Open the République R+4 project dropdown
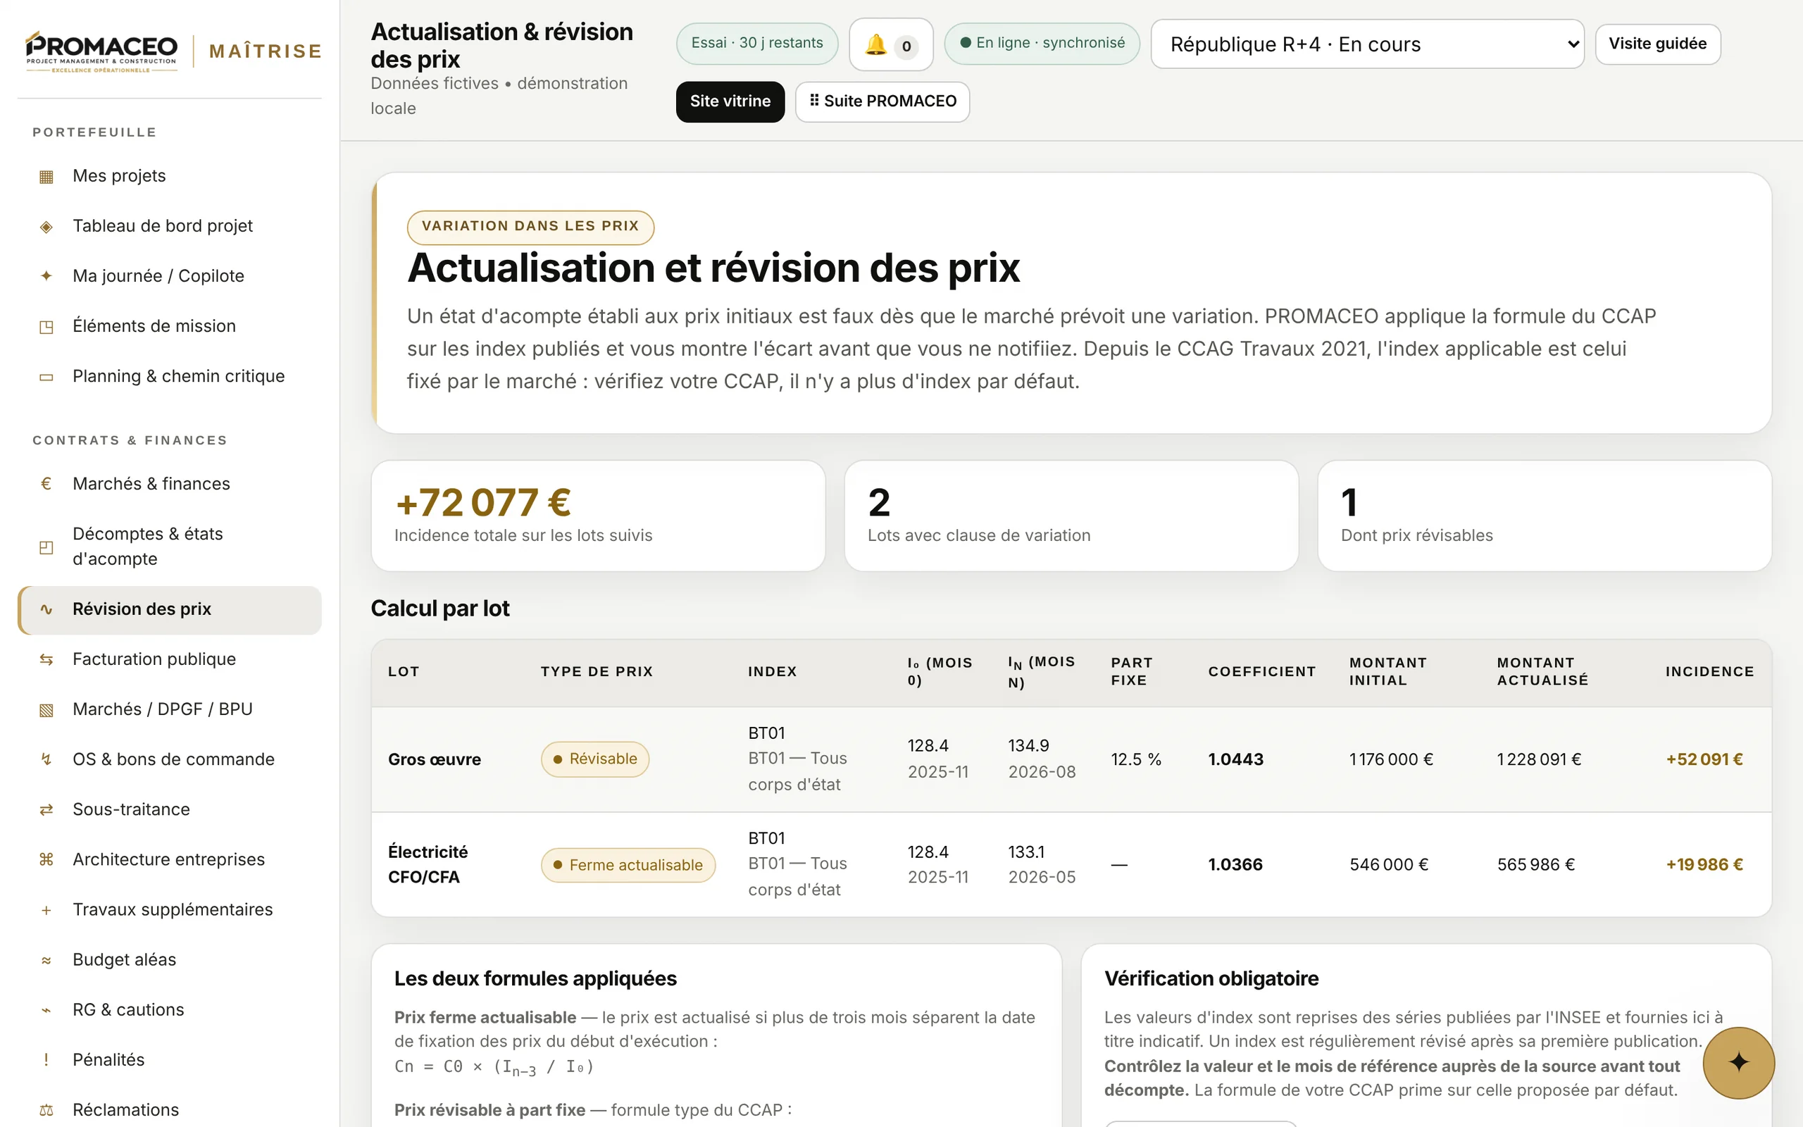This screenshot has width=1803, height=1127. [x=1367, y=44]
